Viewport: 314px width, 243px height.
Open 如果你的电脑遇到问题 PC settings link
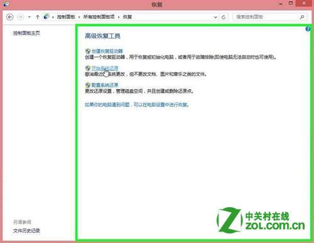tap(137, 104)
